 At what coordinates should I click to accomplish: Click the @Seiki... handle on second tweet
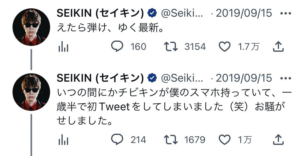click(182, 78)
